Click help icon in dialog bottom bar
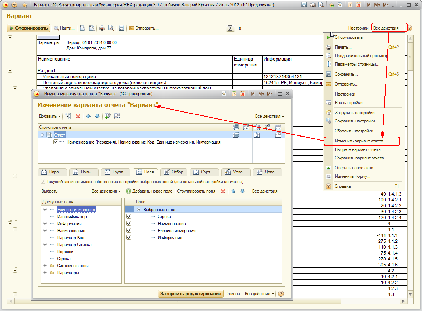422x311 pixels. pyautogui.click(x=281, y=294)
